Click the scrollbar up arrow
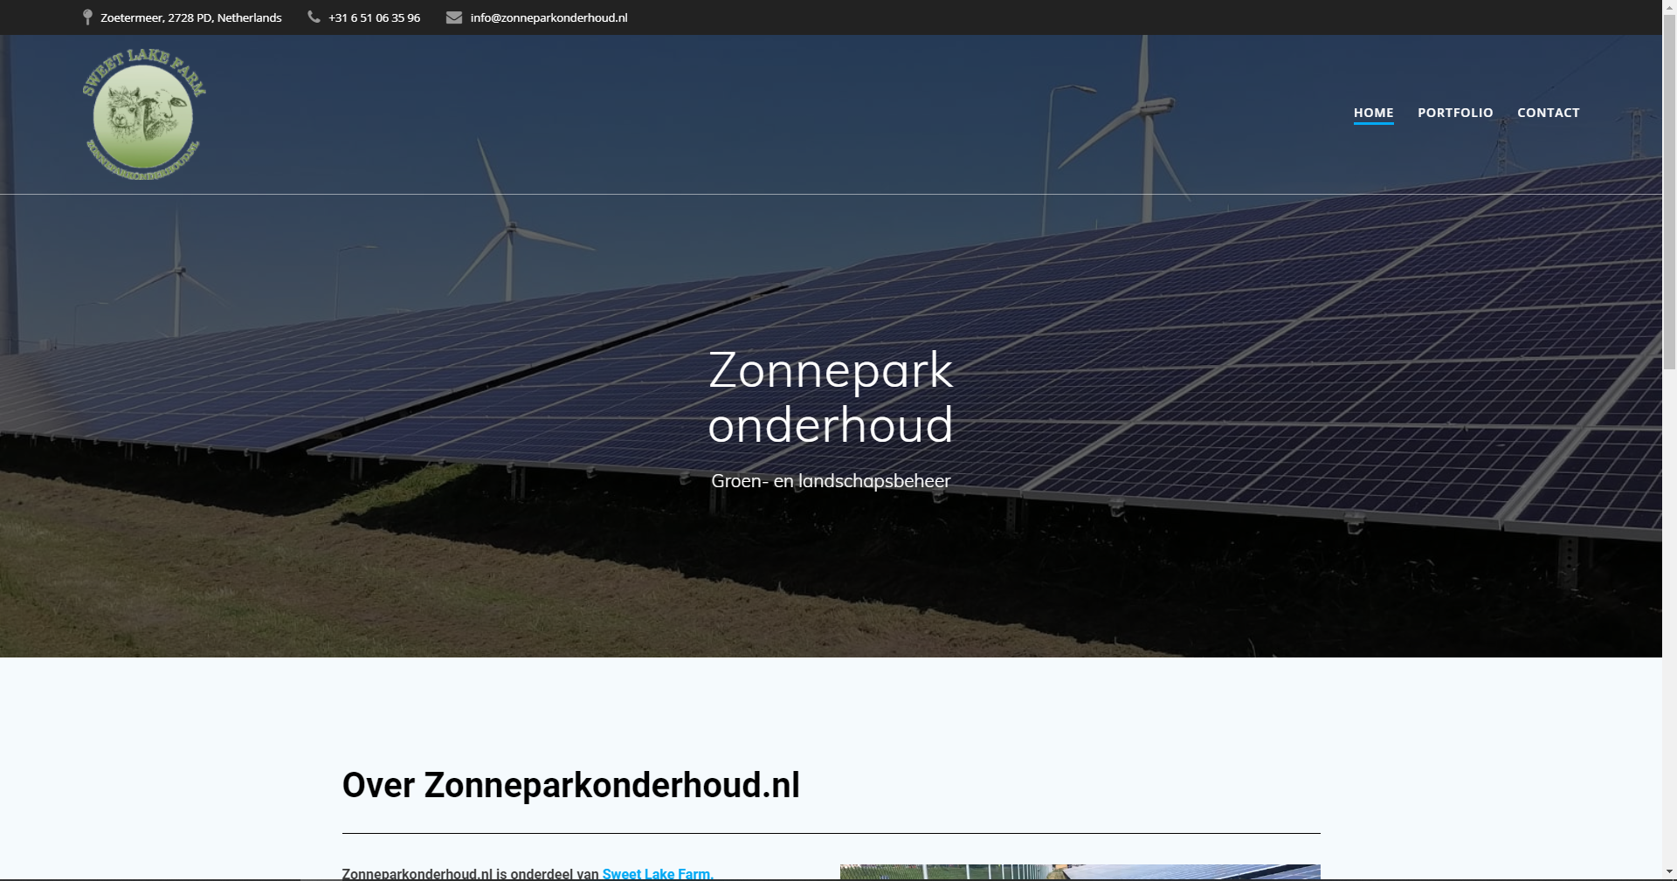This screenshot has width=1677, height=881. coord(1669,6)
